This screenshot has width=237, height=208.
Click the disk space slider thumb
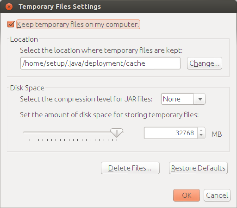(117, 132)
